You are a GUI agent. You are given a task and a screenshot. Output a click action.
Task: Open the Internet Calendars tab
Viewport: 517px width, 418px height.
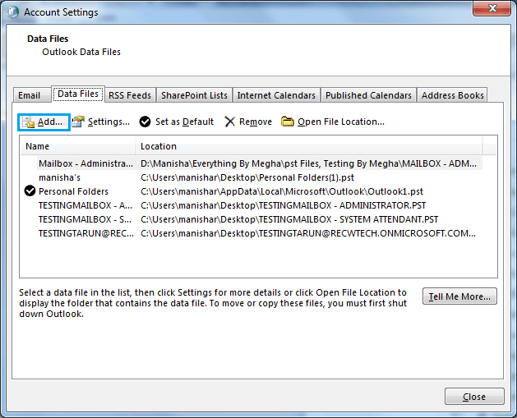(276, 95)
